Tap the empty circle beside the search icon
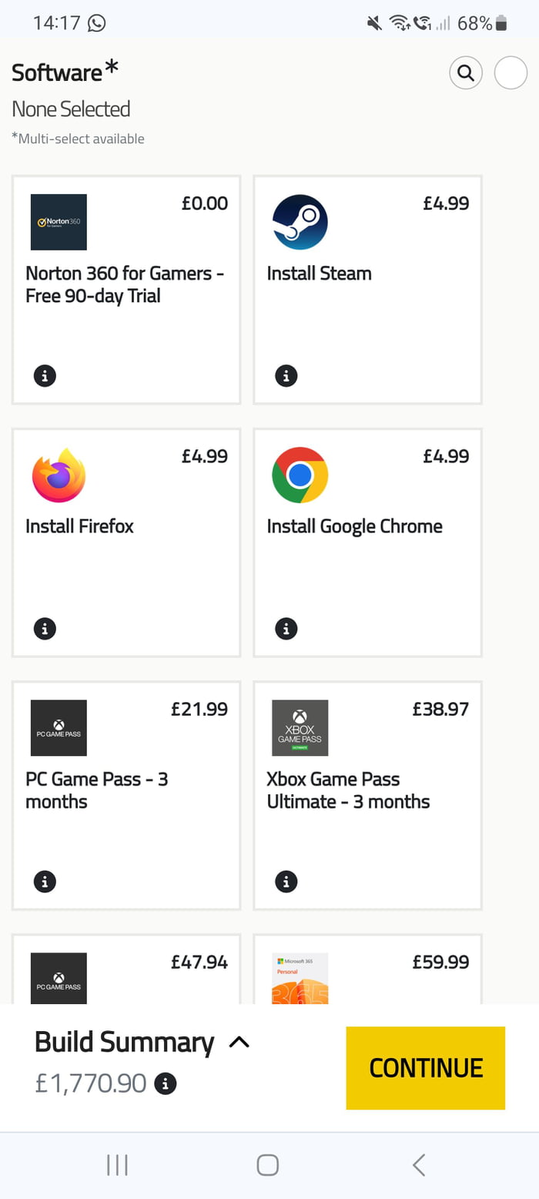 click(x=510, y=73)
